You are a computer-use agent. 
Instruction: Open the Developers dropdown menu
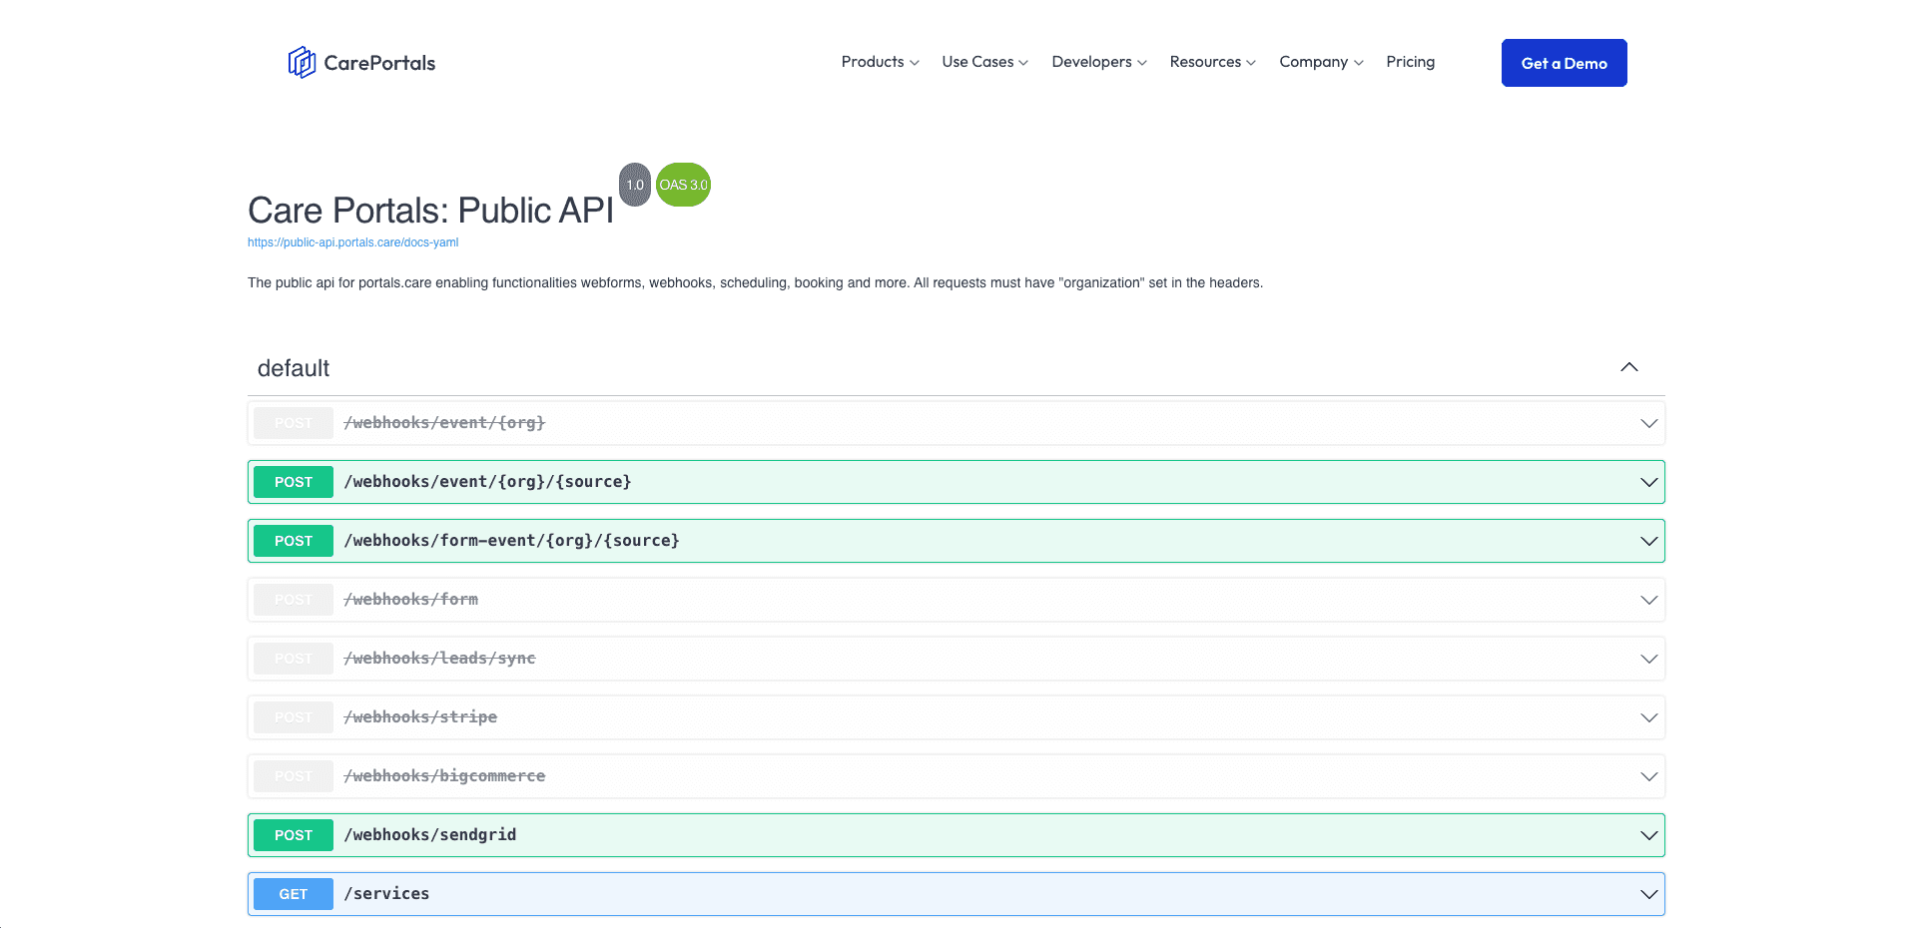pyautogui.click(x=1099, y=62)
